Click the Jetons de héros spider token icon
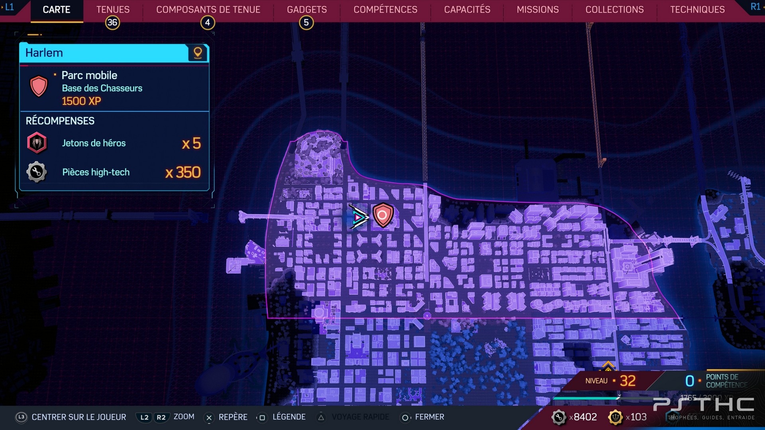This screenshot has width=765, height=430. pos(37,143)
